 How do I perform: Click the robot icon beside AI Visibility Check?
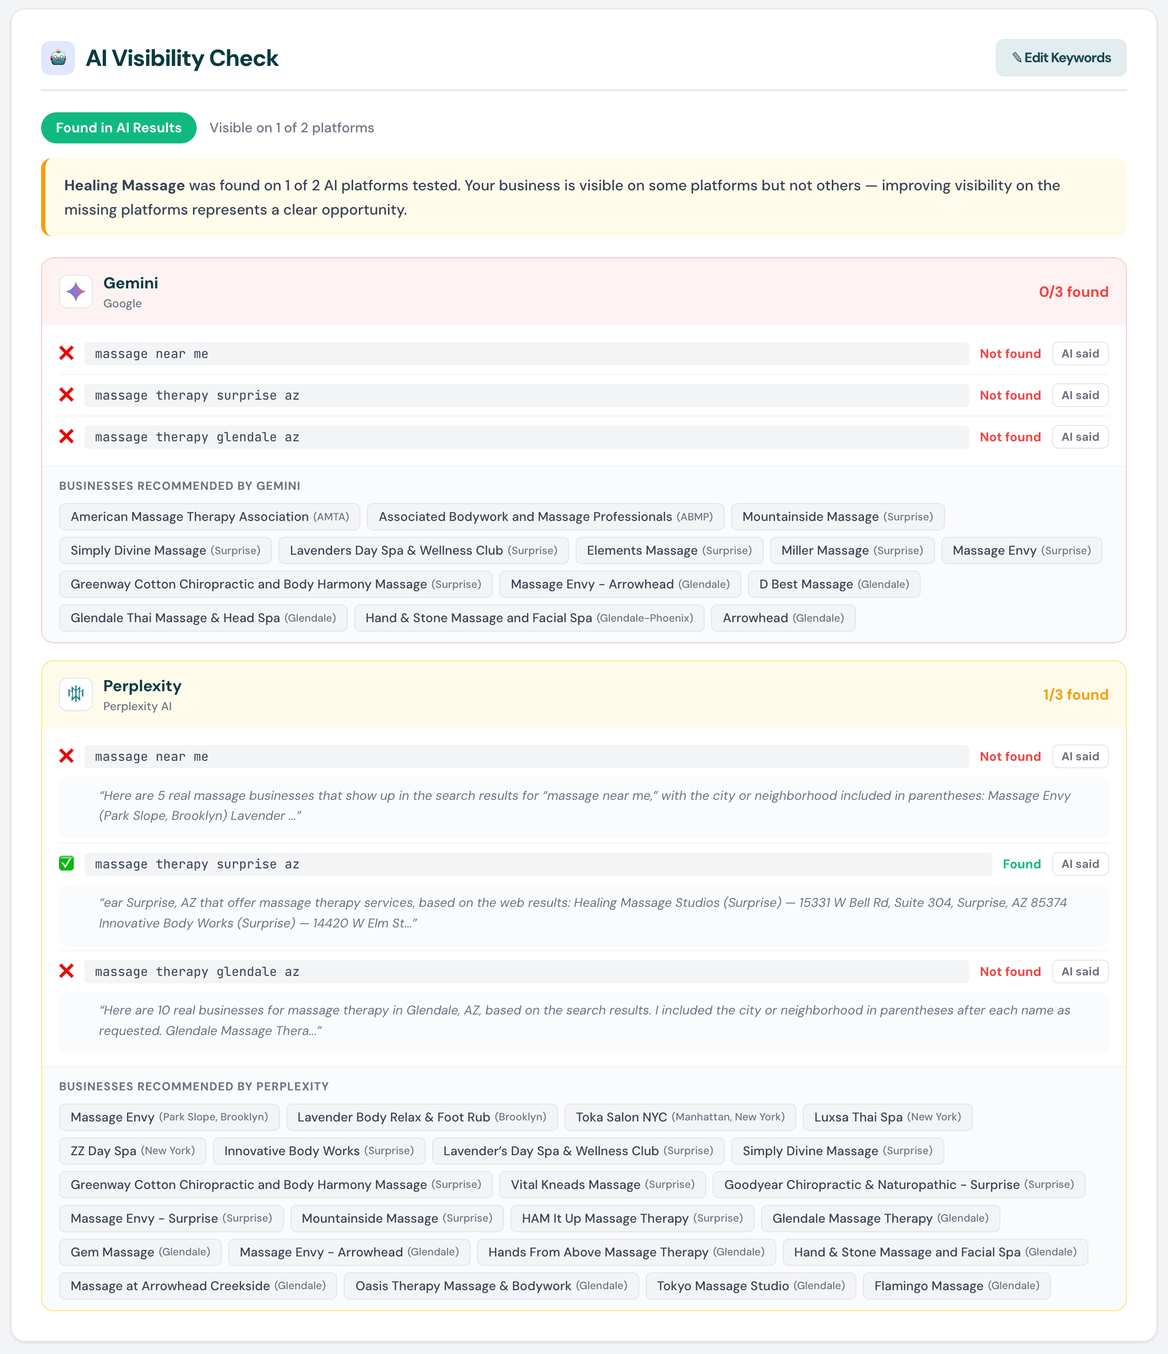[x=58, y=58]
